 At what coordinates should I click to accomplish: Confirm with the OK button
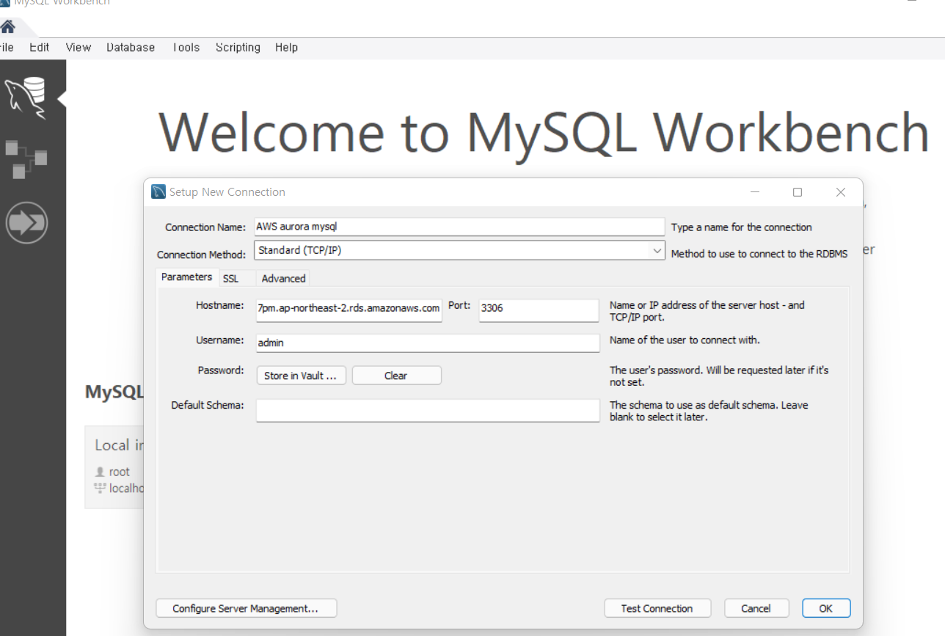point(826,608)
